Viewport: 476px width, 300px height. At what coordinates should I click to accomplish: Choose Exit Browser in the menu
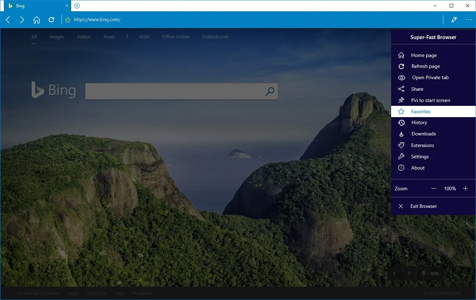pos(433,206)
